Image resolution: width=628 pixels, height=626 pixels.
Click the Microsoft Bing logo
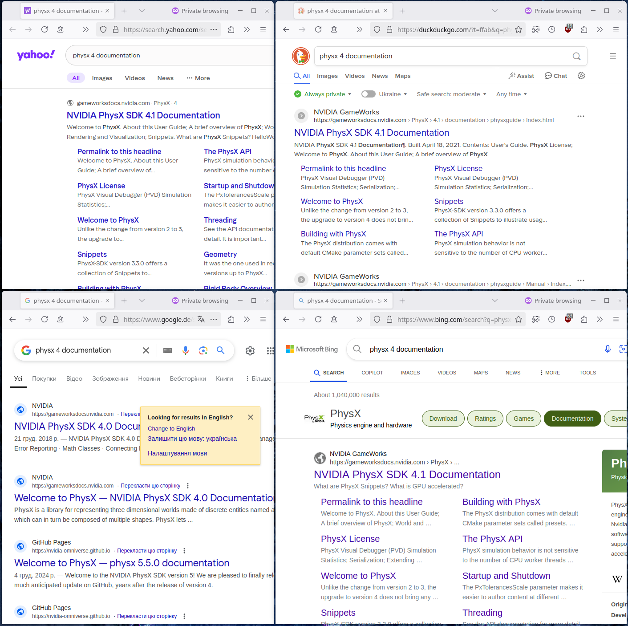(x=312, y=349)
